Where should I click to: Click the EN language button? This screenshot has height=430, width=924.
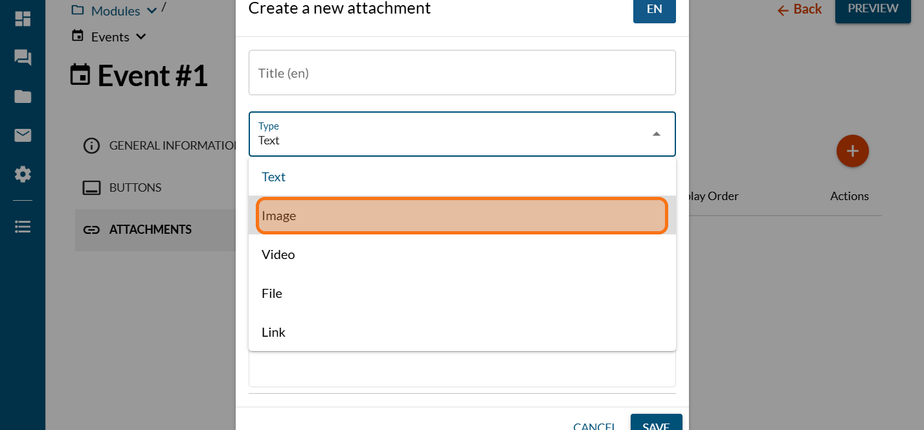[x=654, y=10]
